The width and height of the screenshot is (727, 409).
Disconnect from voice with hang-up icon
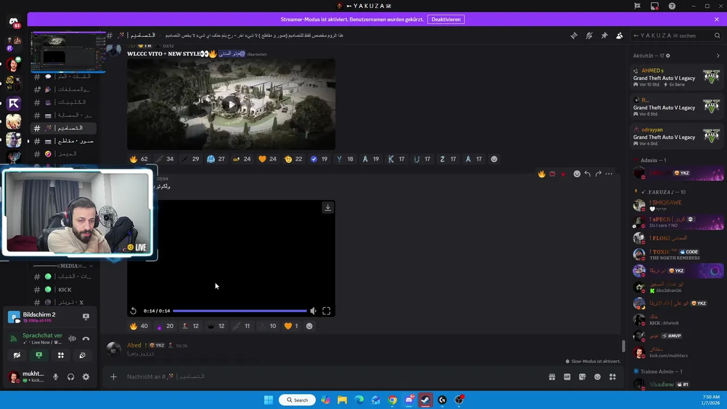86,339
